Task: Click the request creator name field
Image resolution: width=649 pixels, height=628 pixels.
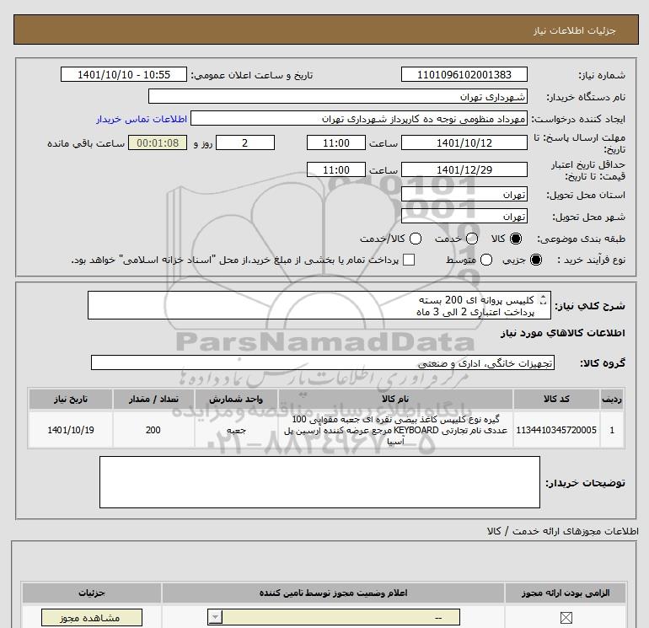Action: [359, 118]
